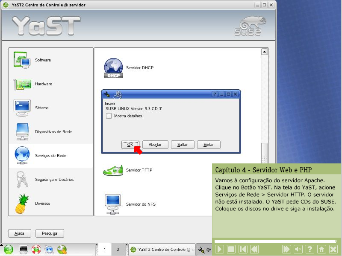The image size is (342, 256).
Task: Open the Software category icon
Action: (x=22, y=60)
